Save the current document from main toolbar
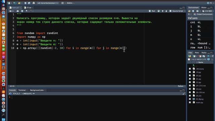The height and width of the screenshot is (121, 215). tap(26, 3)
